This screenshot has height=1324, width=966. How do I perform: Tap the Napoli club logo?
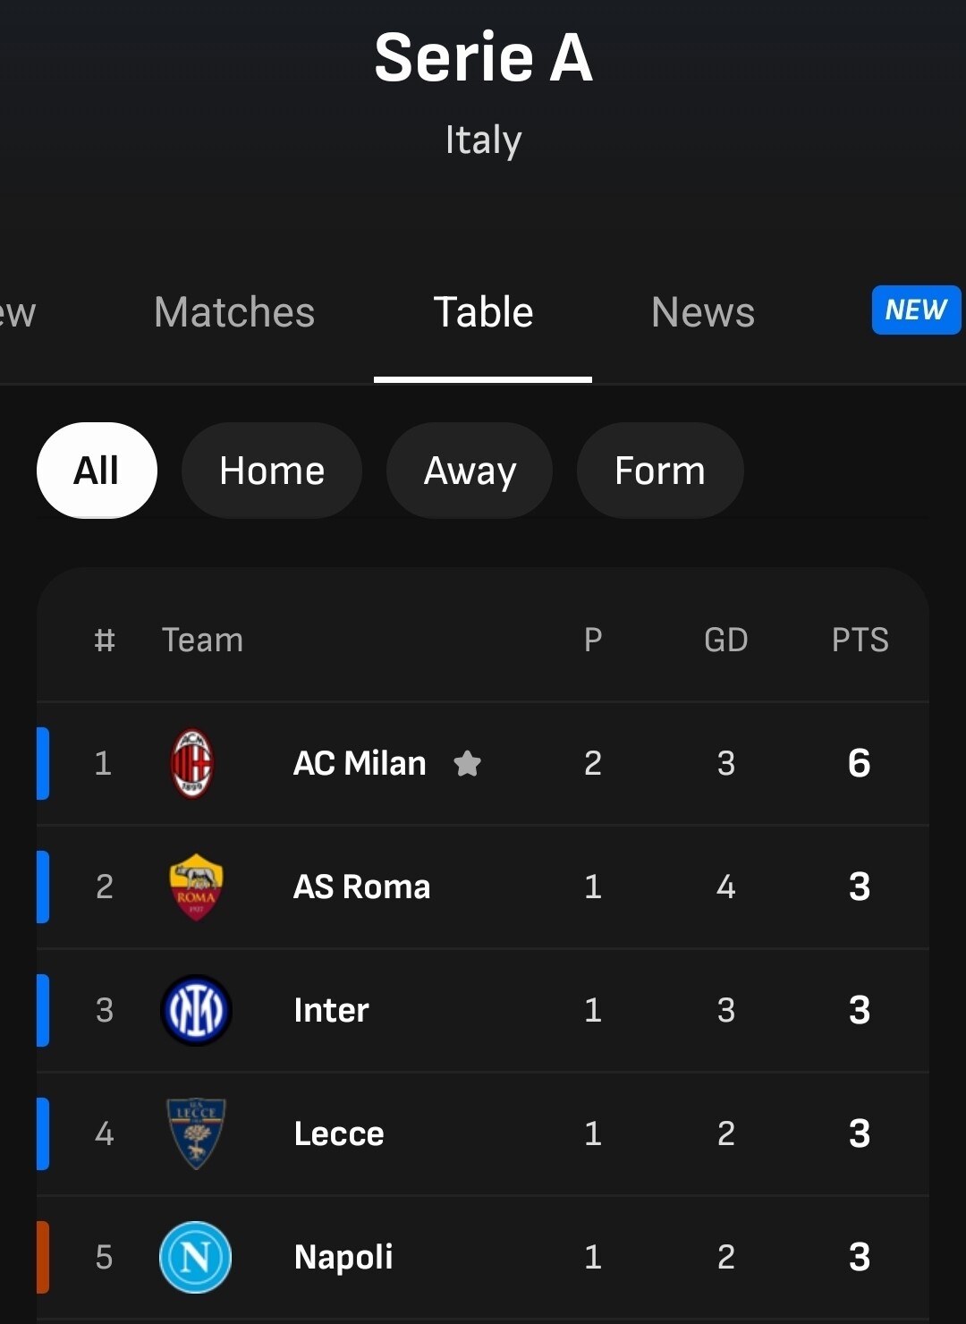click(196, 1257)
